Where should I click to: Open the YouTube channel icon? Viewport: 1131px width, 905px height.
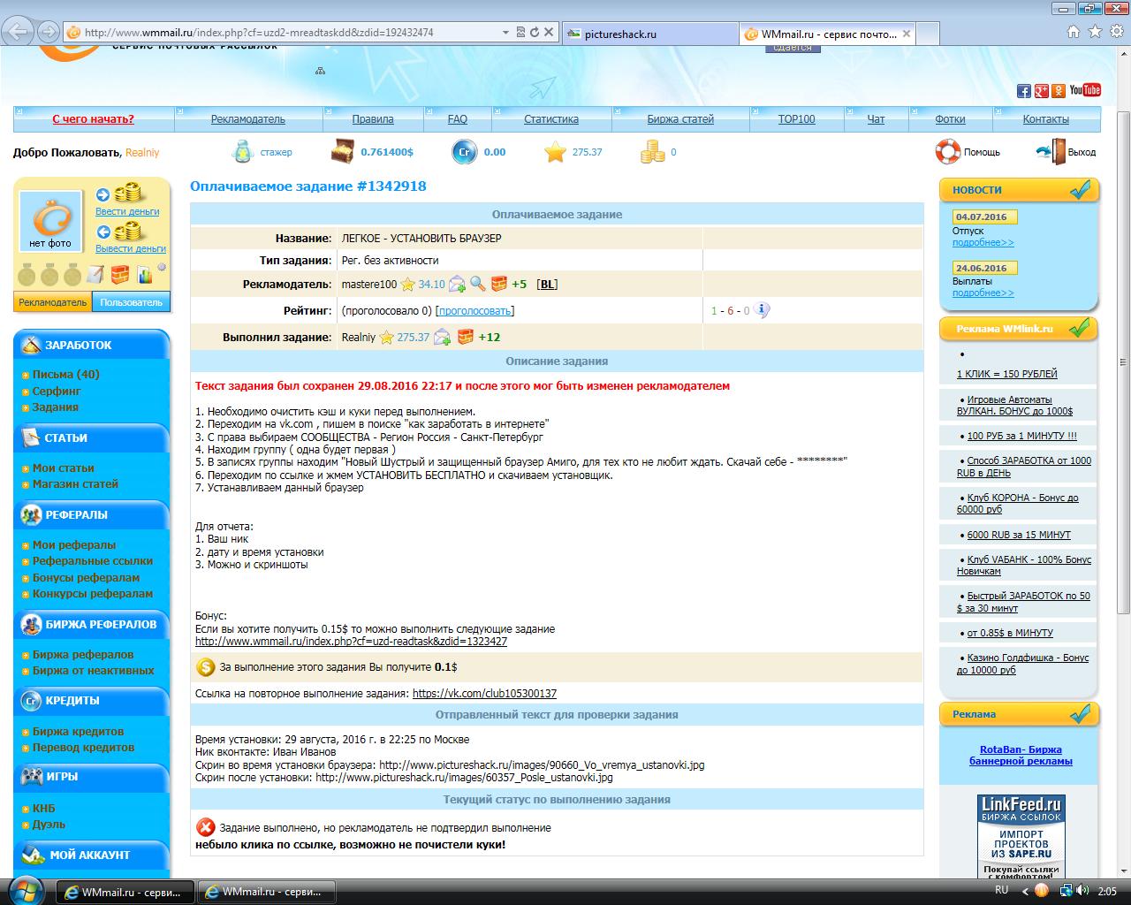click(1084, 90)
